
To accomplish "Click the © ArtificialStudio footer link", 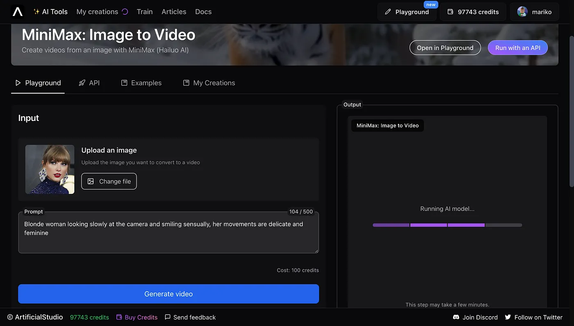I will (x=35, y=317).
